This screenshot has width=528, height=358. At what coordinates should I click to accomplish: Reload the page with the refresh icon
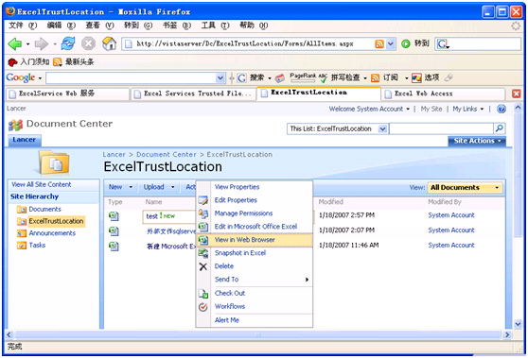(68, 43)
